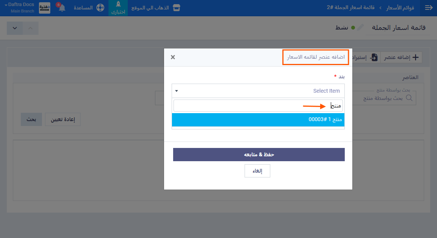The width and height of the screenshot is (437, 238).
Task: Click the pencil edit icon beside the status
Action: pyautogui.click(x=361, y=28)
